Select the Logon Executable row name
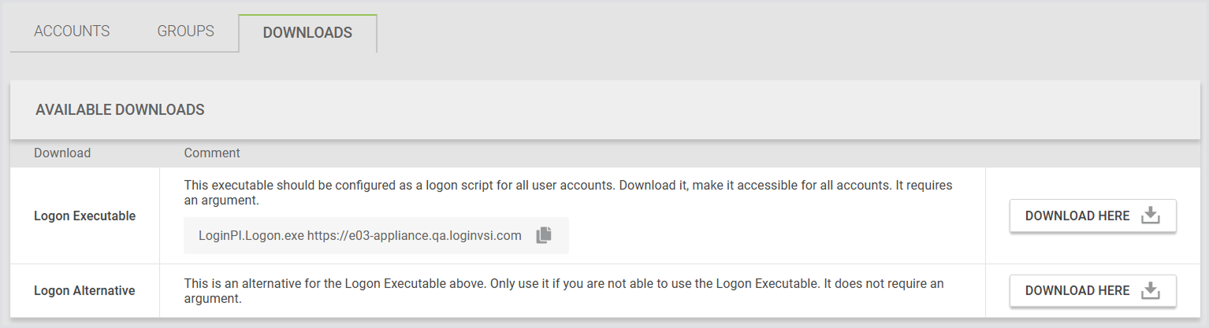 click(x=84, y=216)
